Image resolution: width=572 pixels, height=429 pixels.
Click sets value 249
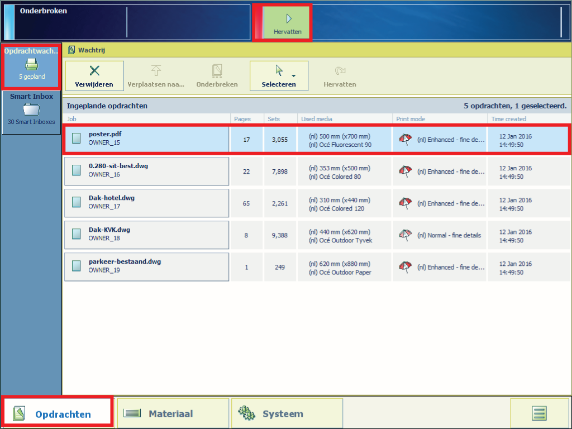click(280, 267)
